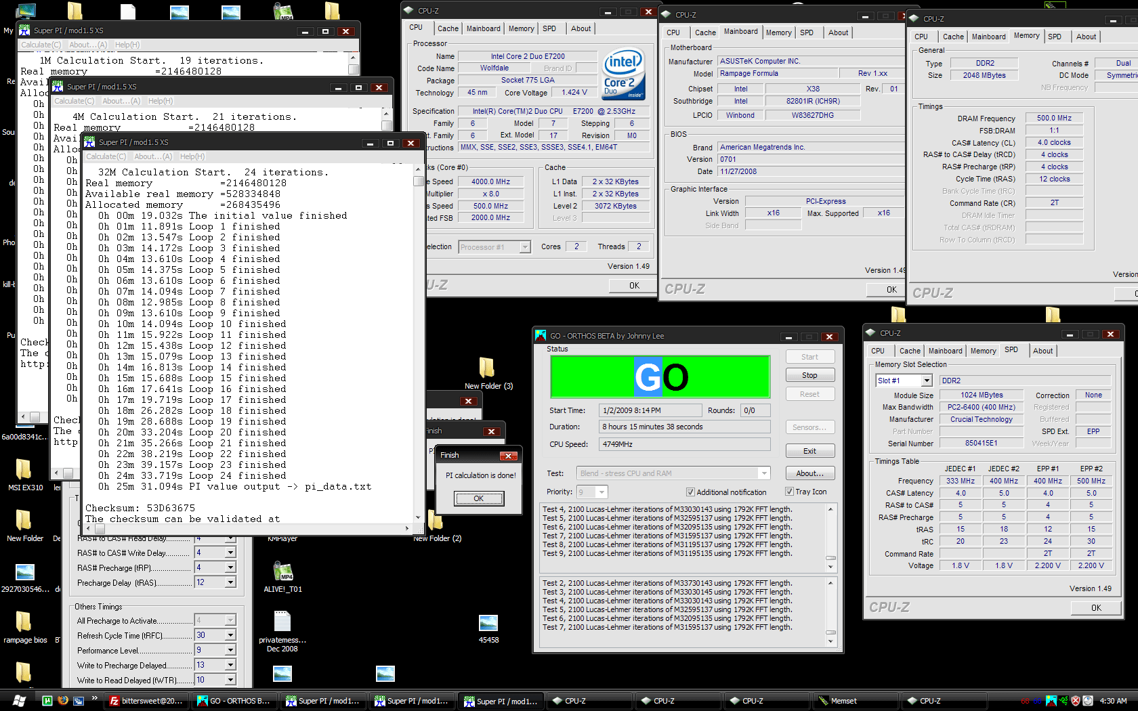This screenshot has height=711, width=1138.
Task: Click the Windows Start orb
Action: coord(19,701)
